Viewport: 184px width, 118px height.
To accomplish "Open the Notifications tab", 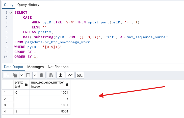I will point(58,67).
